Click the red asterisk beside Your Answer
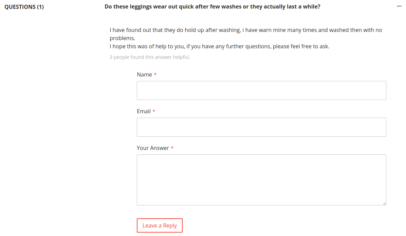406x236 pixels. (x=172, y=148)
